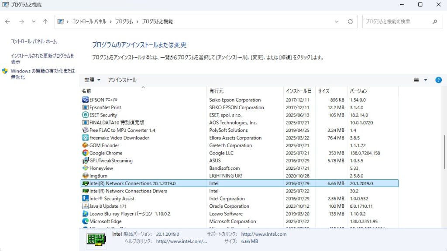The width and height of the screenshot is (447, 251).
Task: Click the vertical scrollbar of program list
Action: pyautogui.click(x=444, y=157)
